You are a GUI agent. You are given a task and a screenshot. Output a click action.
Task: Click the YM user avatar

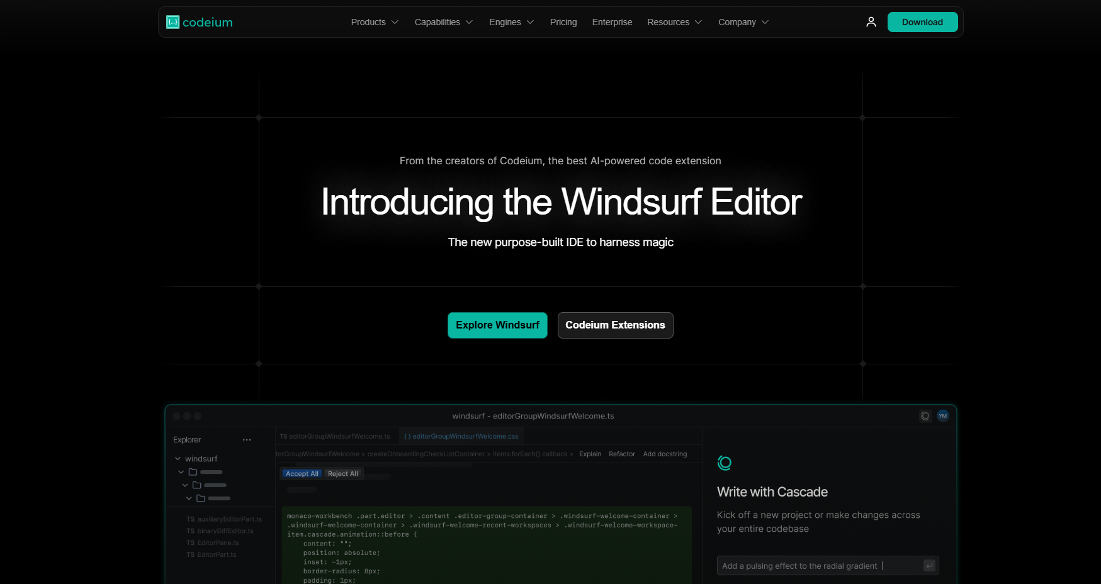pyautogui.click(x=943, y=416)
